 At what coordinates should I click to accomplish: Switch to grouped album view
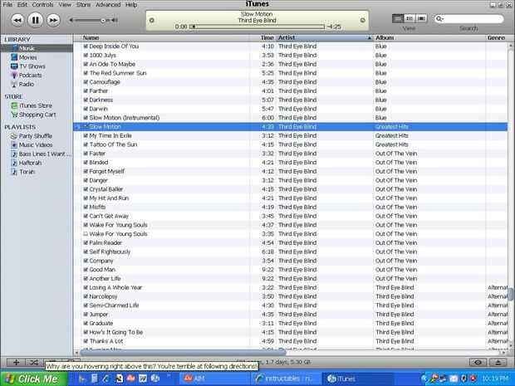point(410,19)
